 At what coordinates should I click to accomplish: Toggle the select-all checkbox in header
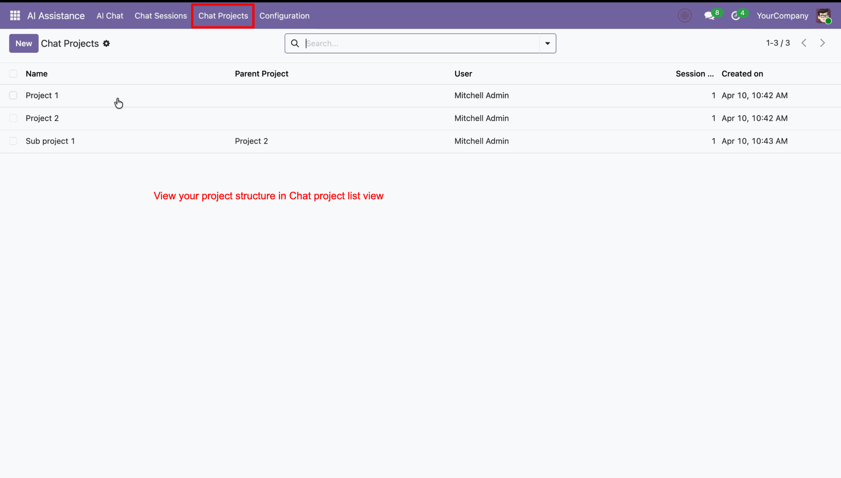(13, 73)
